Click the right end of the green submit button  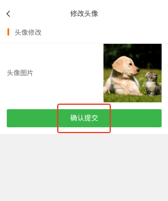(136, 118)
